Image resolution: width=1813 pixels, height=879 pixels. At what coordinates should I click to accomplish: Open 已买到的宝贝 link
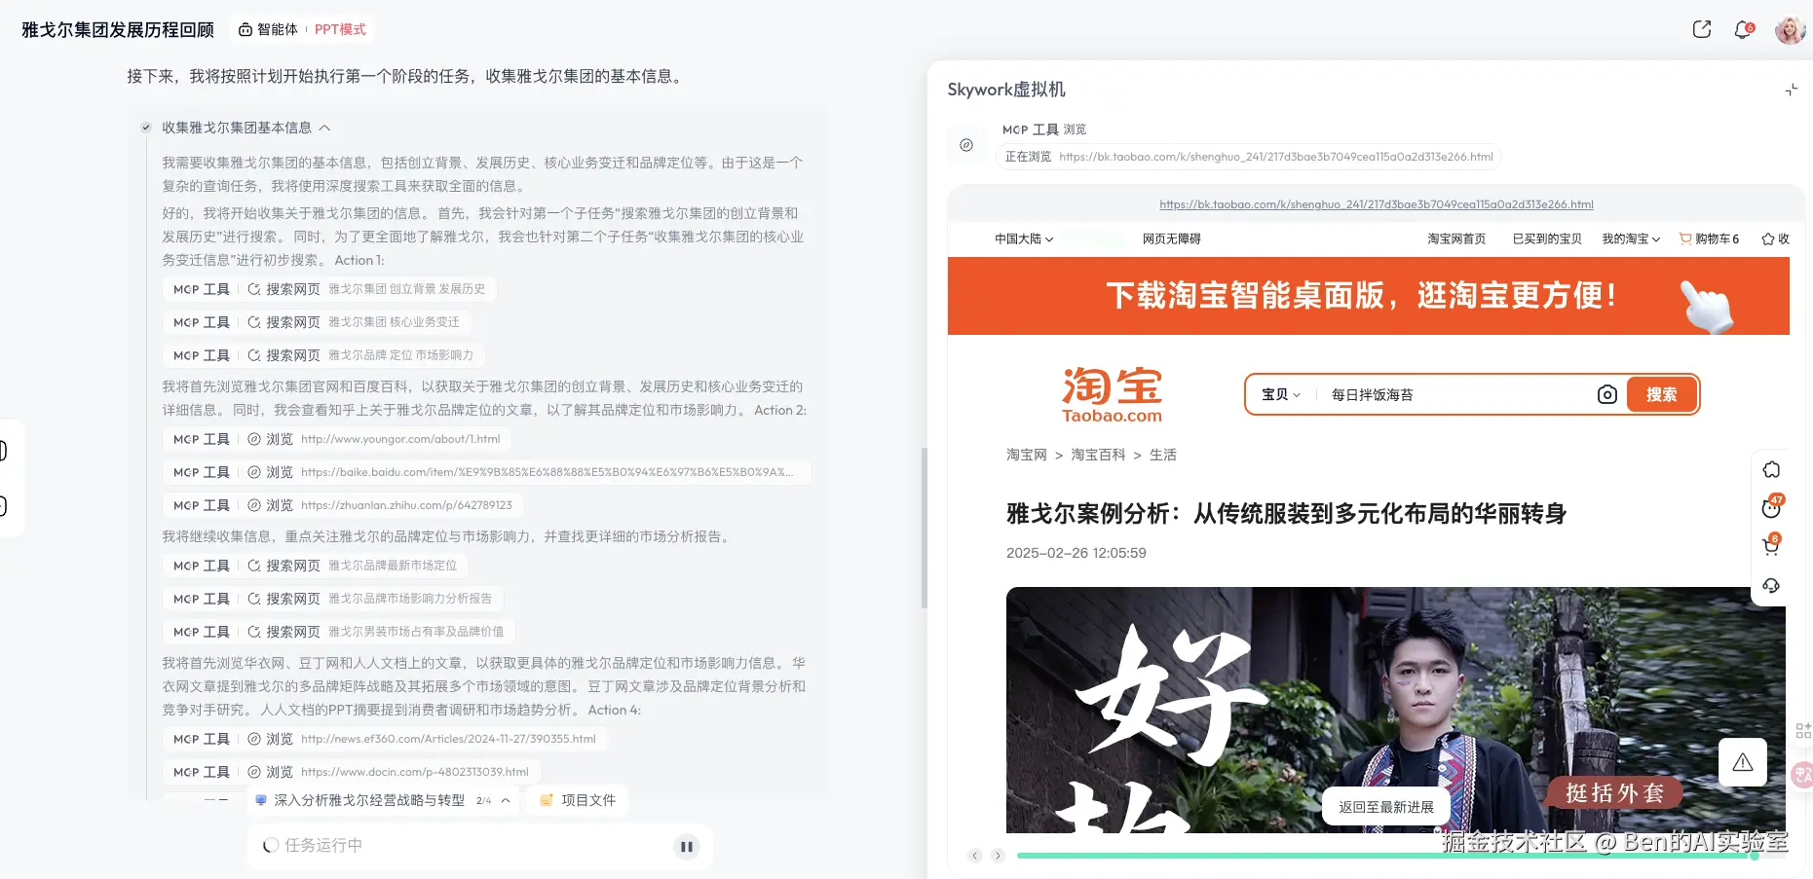coord(1547,238)
